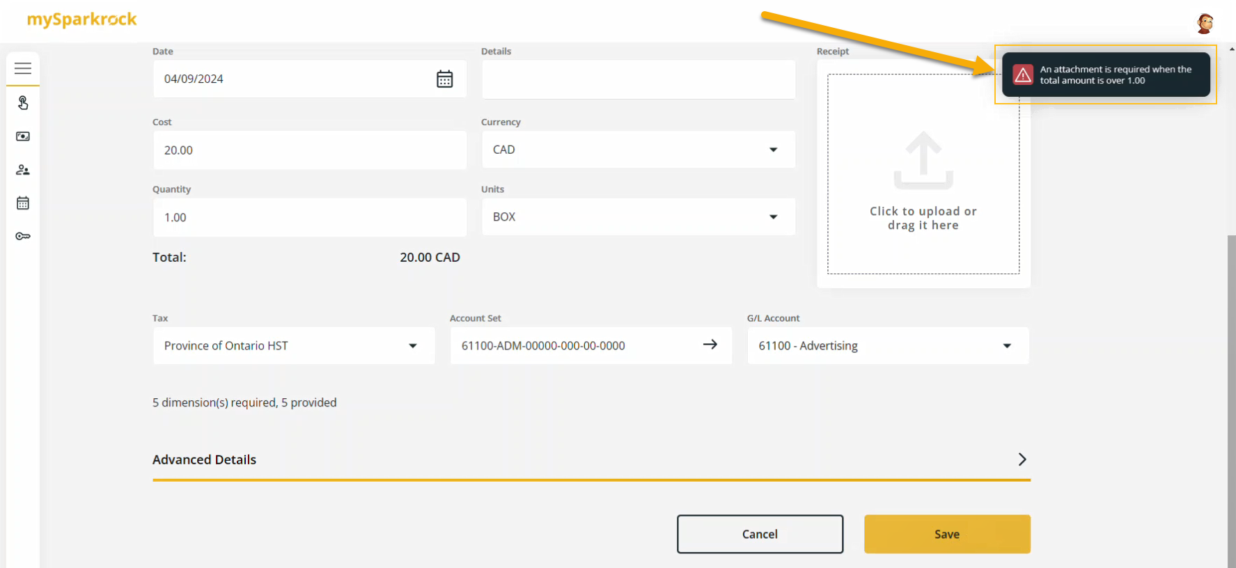Open the cash/money section from the sidebar

pyautogui.click(x=23, y=136)
